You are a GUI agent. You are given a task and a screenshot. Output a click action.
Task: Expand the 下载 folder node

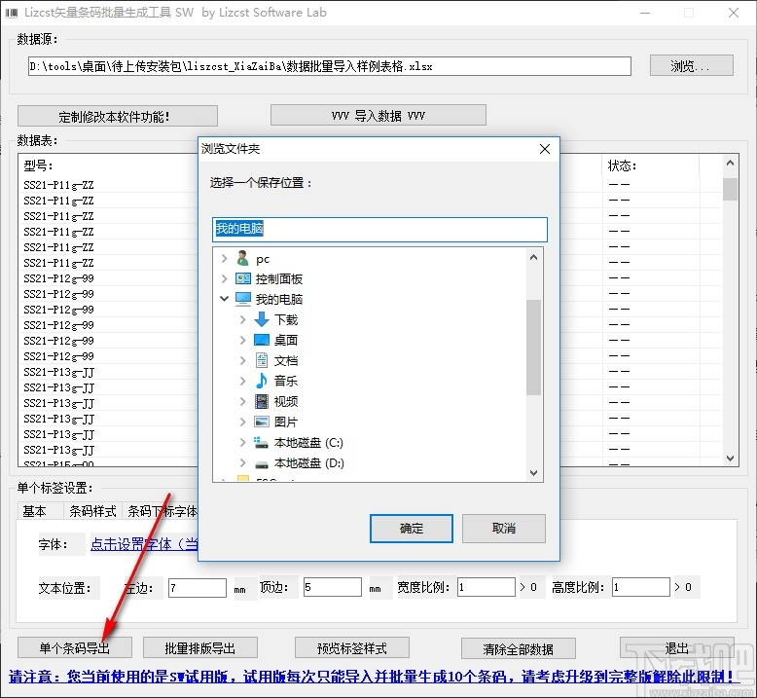pos(243,319)
